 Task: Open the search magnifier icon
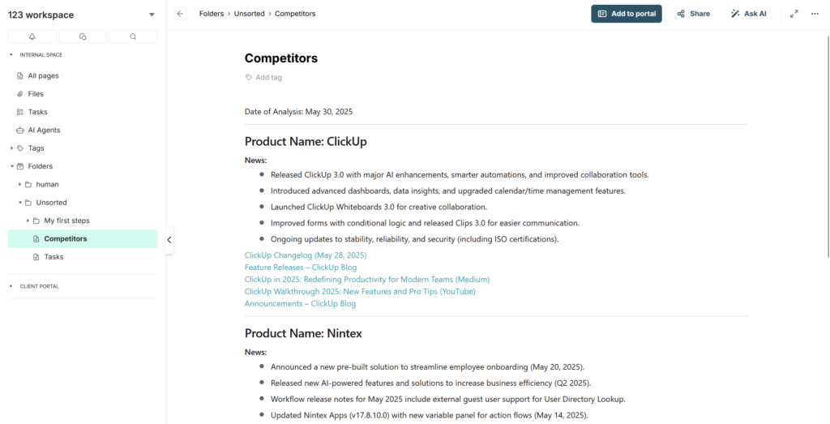pos(133,36)
